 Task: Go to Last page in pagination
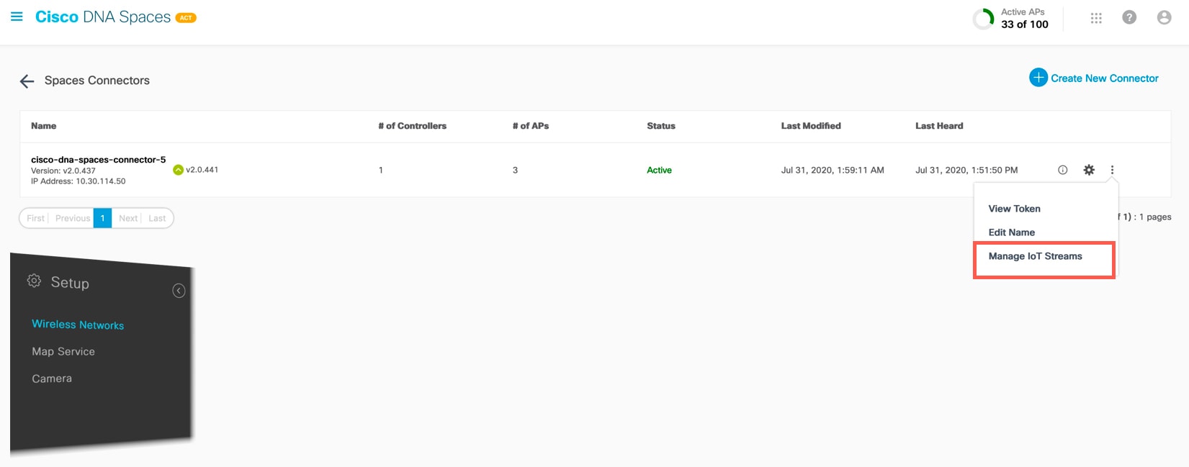click(157, 218)
